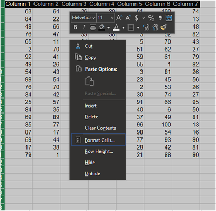Click the Paste clipboard icon under Paste Options

[x=90, y=81]
